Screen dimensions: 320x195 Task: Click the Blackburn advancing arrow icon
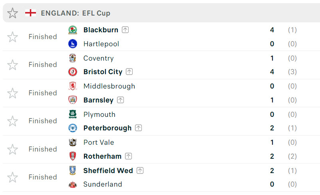[125, 30]
